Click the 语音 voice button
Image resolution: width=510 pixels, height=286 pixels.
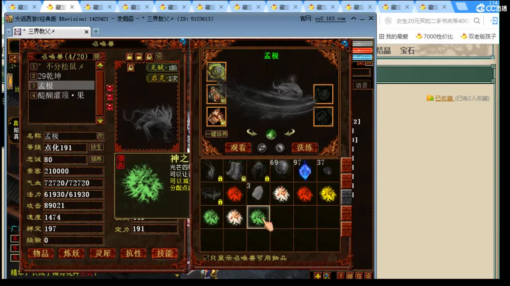362,85
